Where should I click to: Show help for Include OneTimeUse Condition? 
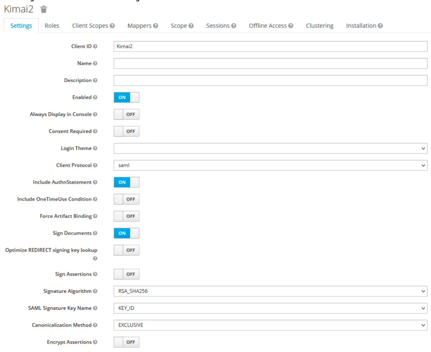95,199
